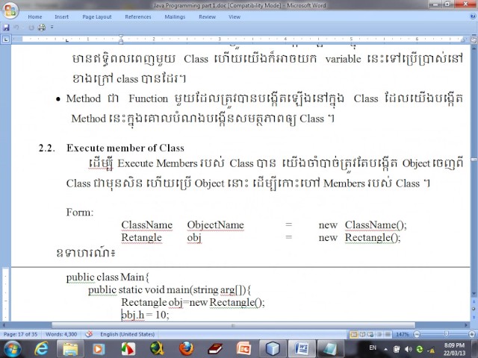Image resolution: width=478 pixels, height=358 pixels.
Task: Click the zoom slider handle
Action: click(x=446, y=334)
